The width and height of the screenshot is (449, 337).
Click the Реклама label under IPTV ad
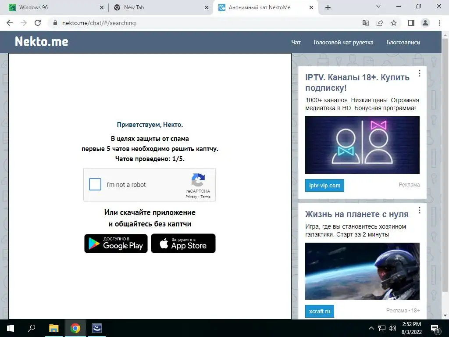pyautogui.click(x=409, y=185)
